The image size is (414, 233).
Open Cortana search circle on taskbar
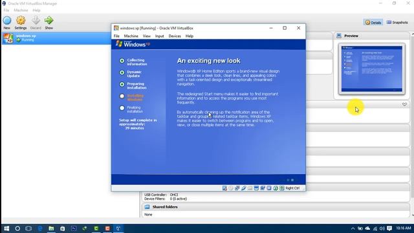pyautogui.click(x=17, y=228)
